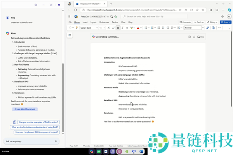Click the 77 words status bar entry
Screen dimensions: 233x155
86,146
